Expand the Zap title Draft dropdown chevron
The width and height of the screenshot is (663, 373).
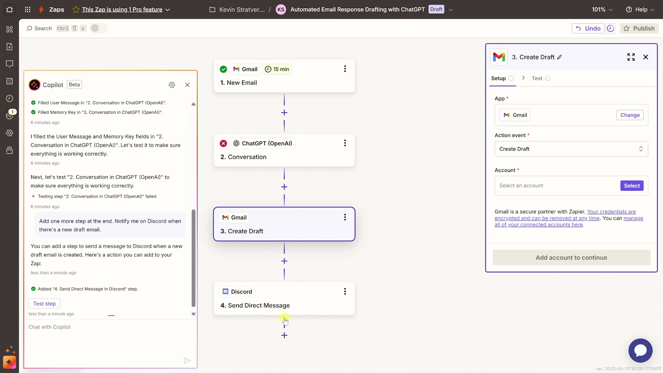[451, 10]
